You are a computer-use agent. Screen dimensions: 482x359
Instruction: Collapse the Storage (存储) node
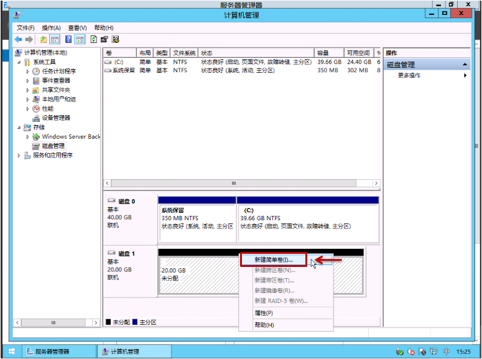(19, 128)
